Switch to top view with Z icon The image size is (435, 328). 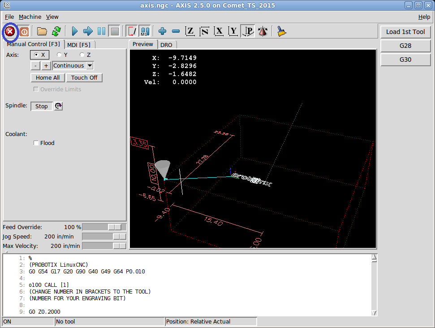coord(190,31)
